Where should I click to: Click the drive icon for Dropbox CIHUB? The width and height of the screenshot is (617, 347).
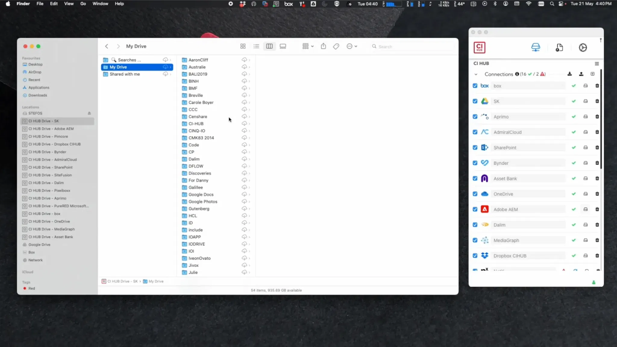[585, 255]
